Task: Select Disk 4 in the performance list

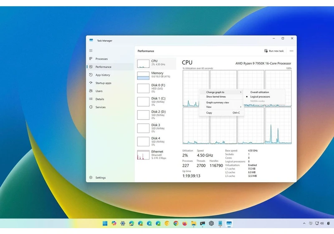Action: click(x=156, y=141)
